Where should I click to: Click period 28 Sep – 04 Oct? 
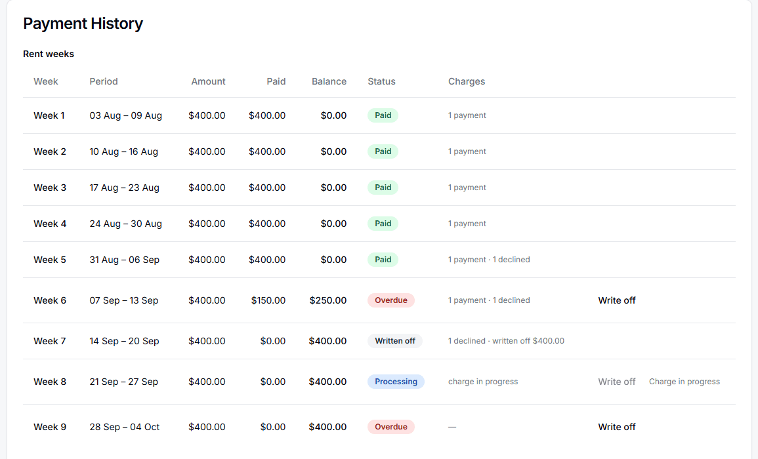click(x=124, y=427)
